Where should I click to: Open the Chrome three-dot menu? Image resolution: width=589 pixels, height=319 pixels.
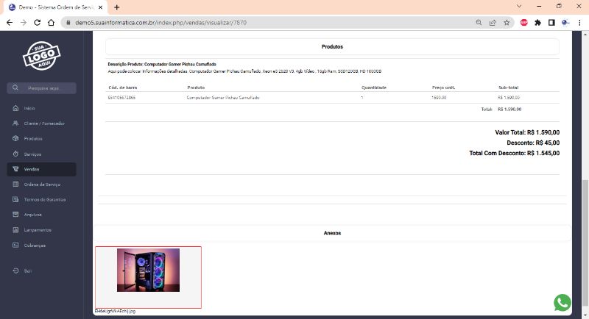tap(579, 22)
